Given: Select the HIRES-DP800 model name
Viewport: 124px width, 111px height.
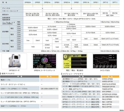Looking at the screenshot, I should [107, 79].
